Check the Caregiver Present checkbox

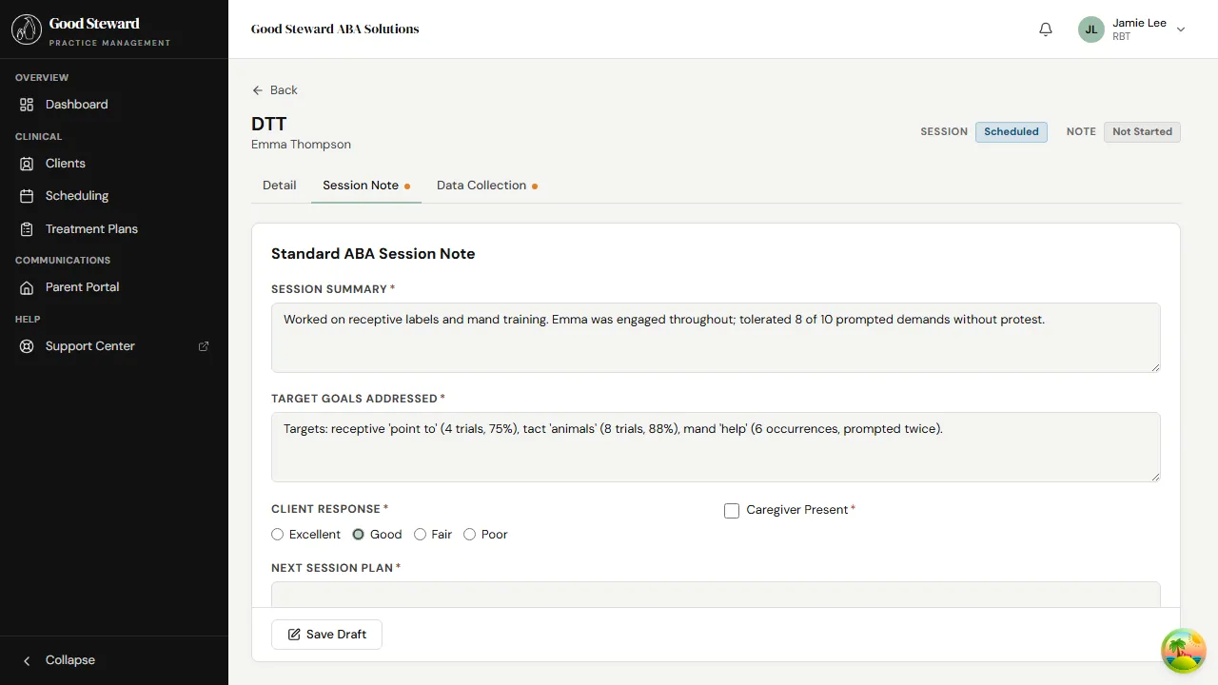pyautogui.click(x=732, y=511)
